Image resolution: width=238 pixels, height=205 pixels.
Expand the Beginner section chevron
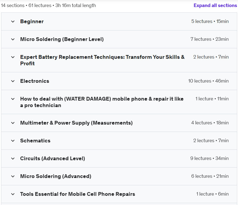(x=13, y=22)
